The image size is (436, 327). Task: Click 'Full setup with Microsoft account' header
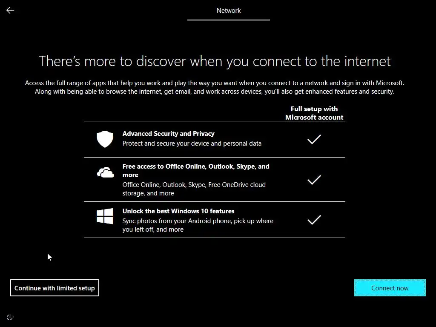pyautogui.click(x=314, y=113)
